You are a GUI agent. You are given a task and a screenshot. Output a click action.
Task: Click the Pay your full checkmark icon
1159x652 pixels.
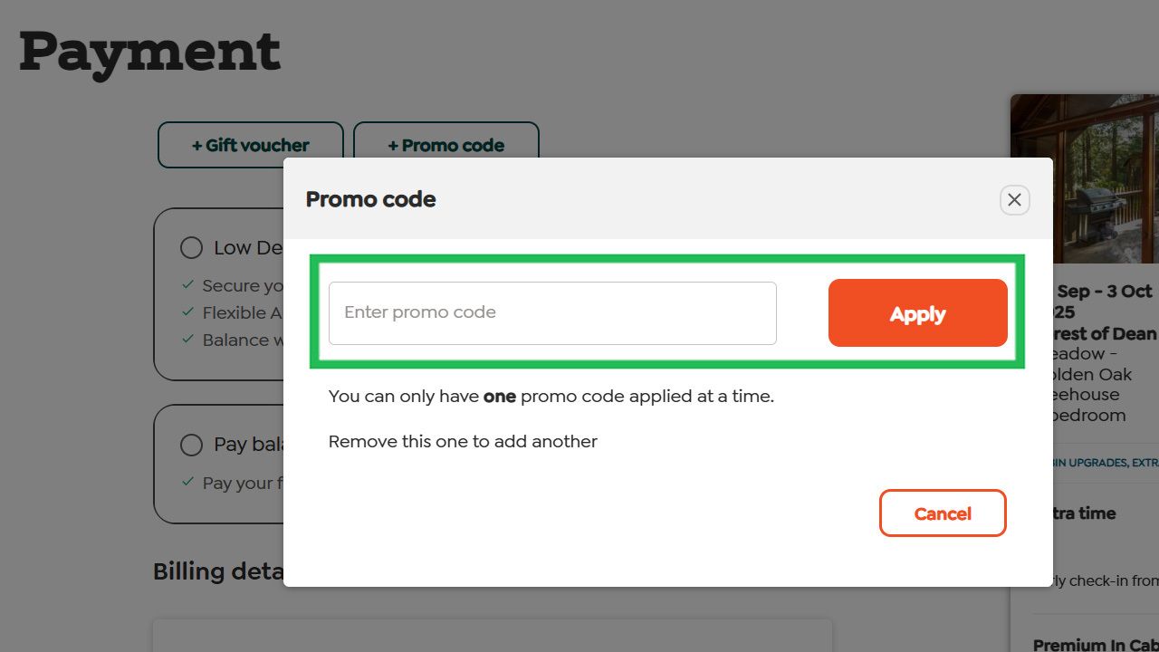coord(188,483)
